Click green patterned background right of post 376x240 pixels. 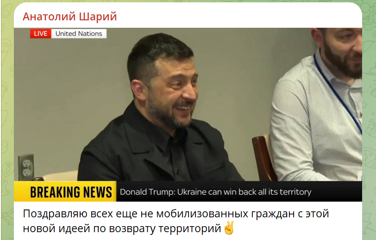click(369, 120)
